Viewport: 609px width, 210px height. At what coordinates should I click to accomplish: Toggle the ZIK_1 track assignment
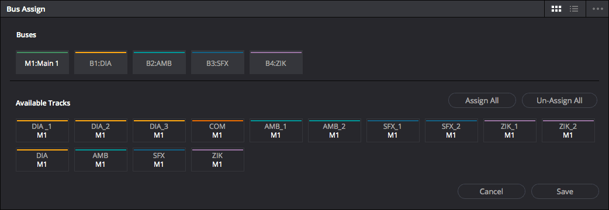(x=510, y=131)
